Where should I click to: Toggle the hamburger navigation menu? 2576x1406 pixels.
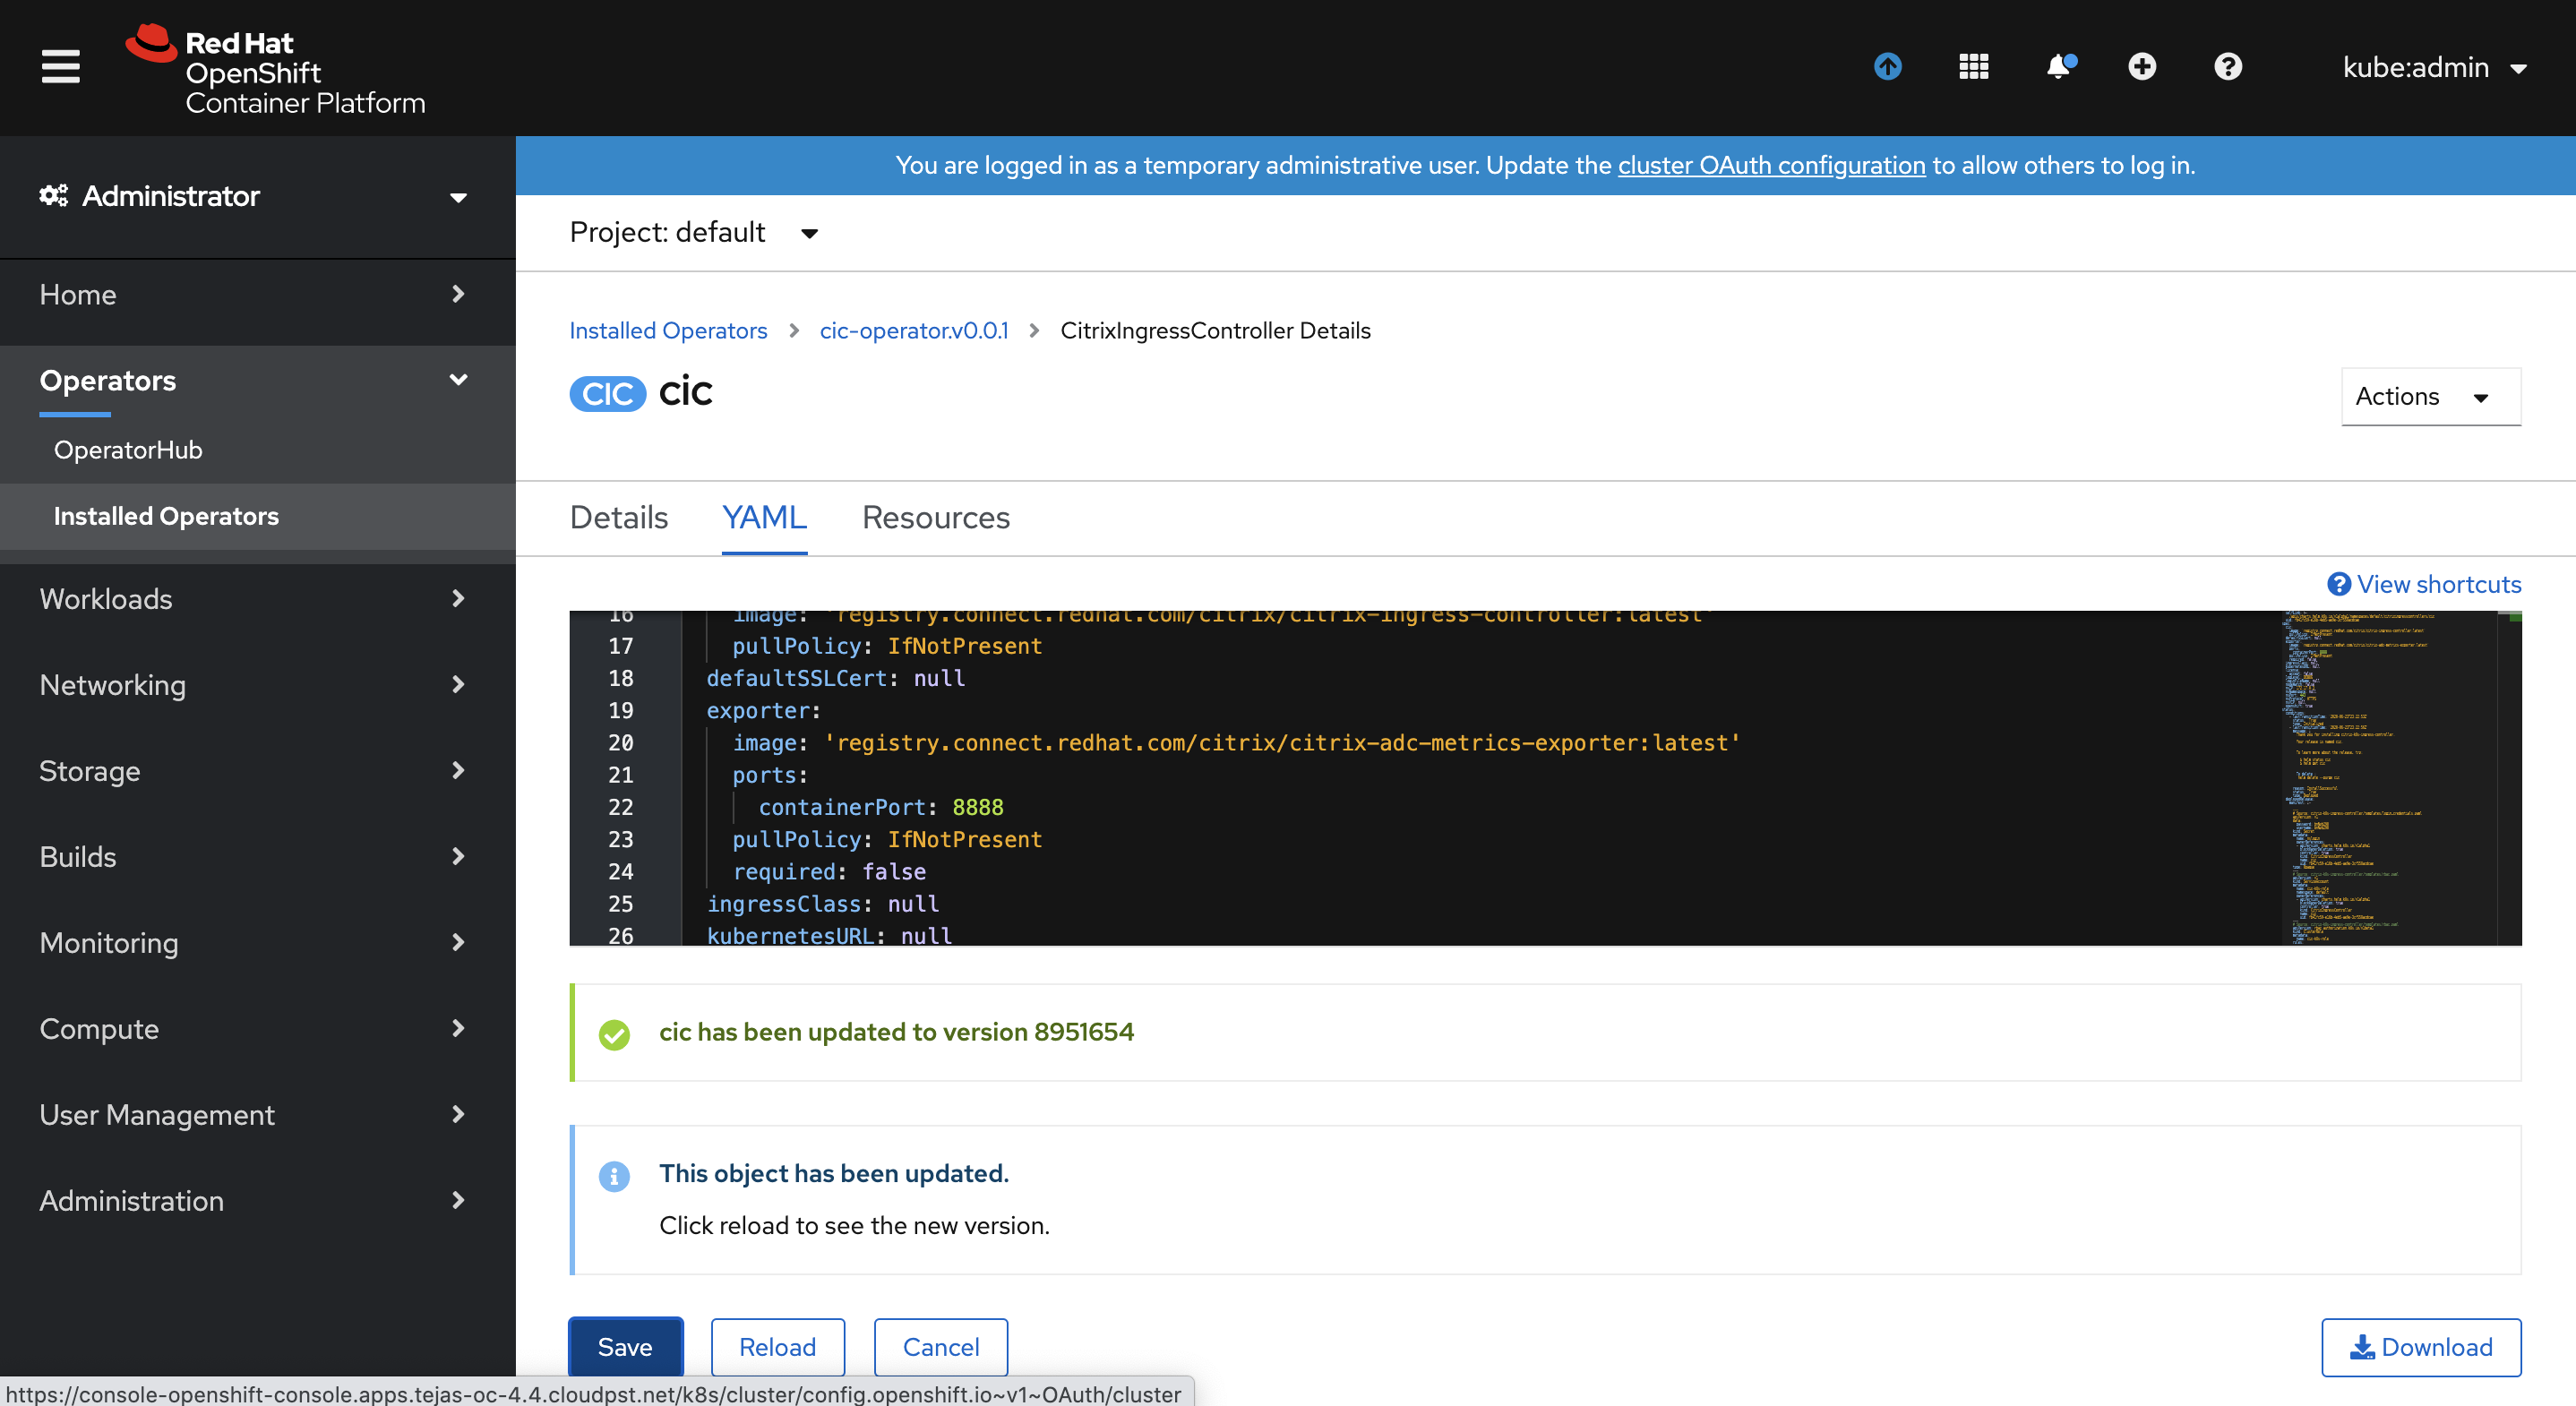pos(60,67)
